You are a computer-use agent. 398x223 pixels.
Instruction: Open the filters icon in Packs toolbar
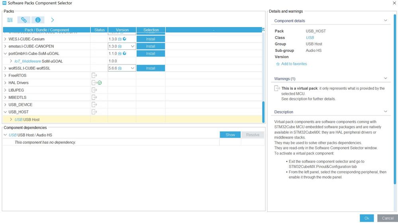(x=10, y=20)
